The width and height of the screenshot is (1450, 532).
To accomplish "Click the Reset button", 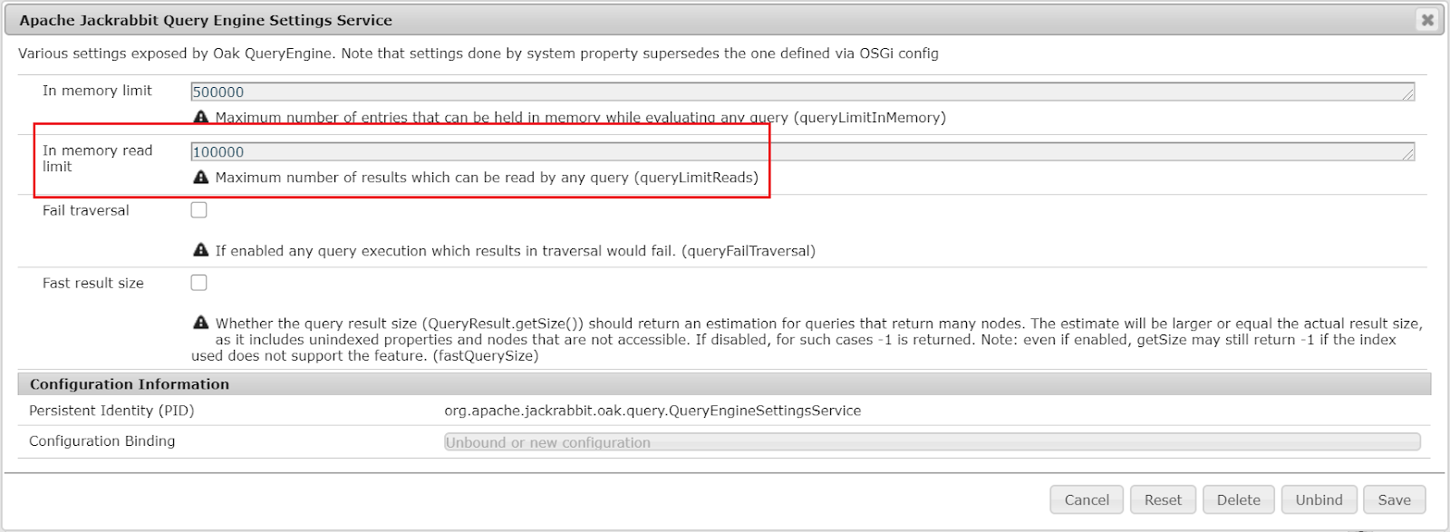I will tap(1163, 499).
